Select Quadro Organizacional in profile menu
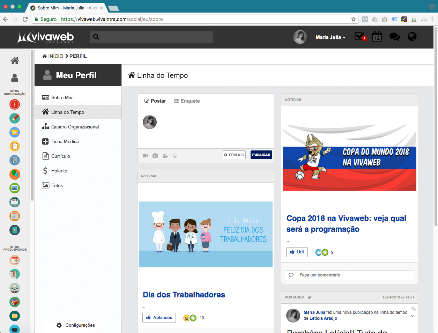The image size is (438, 333). tap(75, 127)
